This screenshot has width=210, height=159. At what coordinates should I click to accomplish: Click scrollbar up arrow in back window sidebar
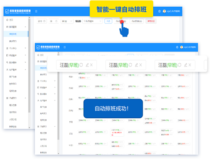(x=29, y=18)
